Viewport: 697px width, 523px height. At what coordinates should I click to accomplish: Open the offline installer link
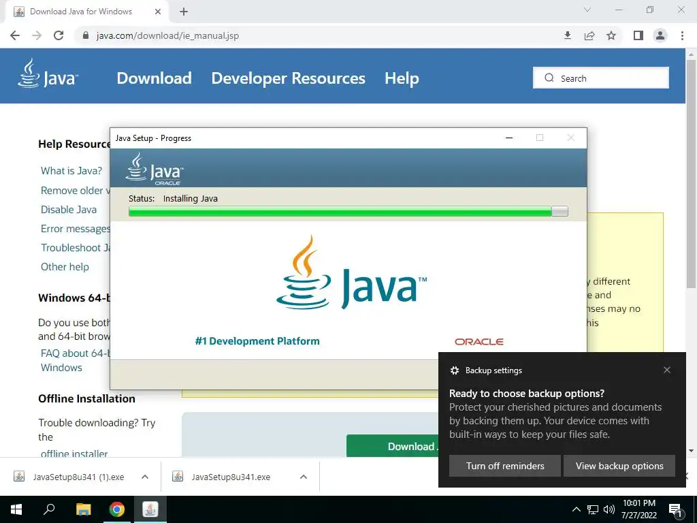coord(74,453)
